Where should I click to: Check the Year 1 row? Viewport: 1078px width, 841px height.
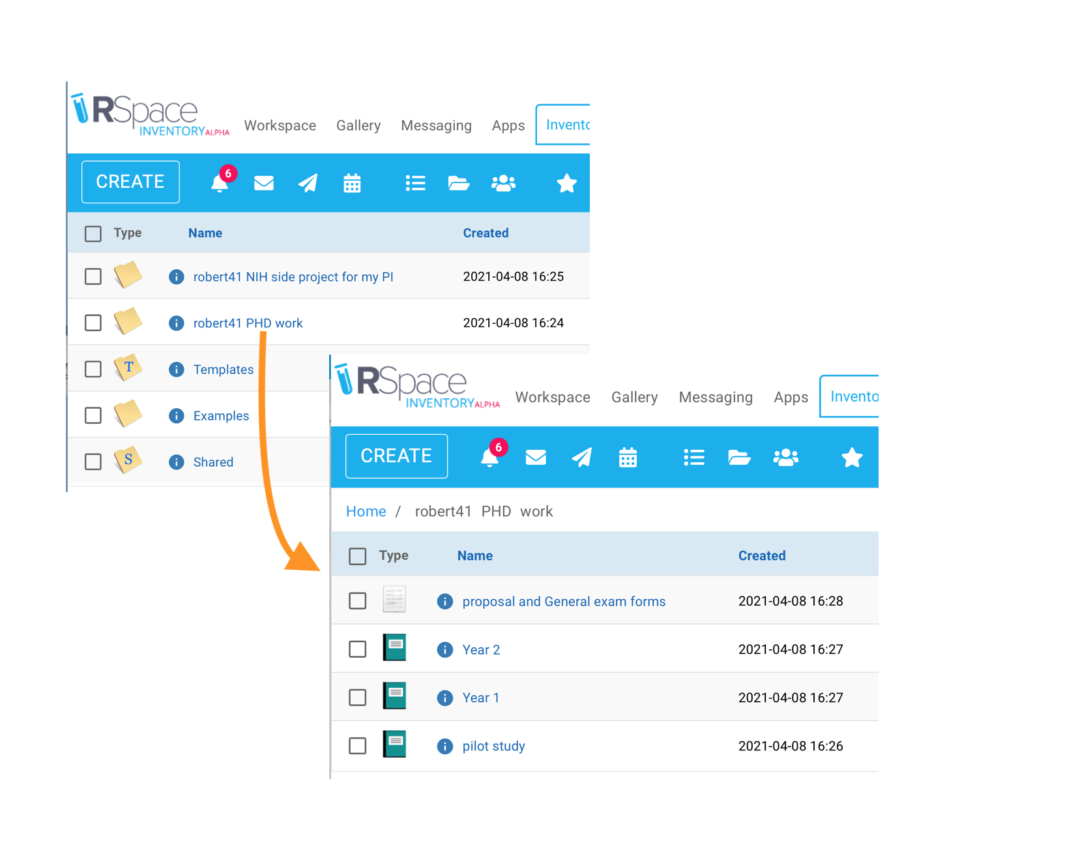[357, 697]
